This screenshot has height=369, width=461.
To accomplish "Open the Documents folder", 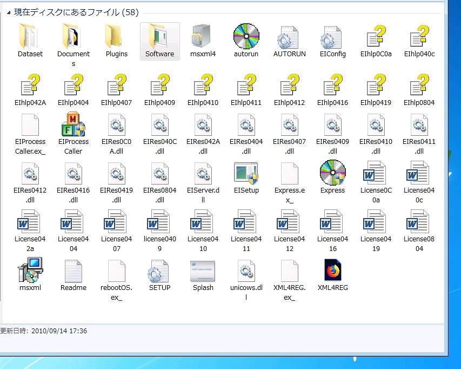I will pos(73,37).
